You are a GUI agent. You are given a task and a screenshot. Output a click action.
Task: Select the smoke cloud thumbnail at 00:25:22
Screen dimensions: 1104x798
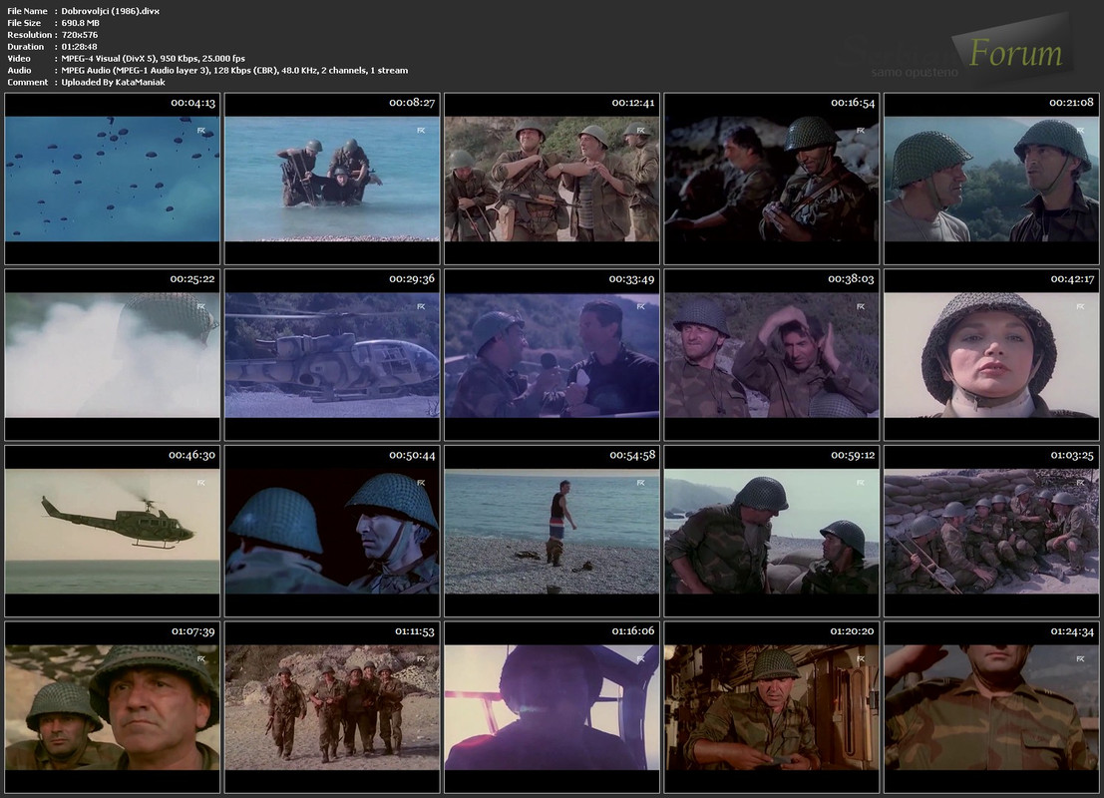113,355
